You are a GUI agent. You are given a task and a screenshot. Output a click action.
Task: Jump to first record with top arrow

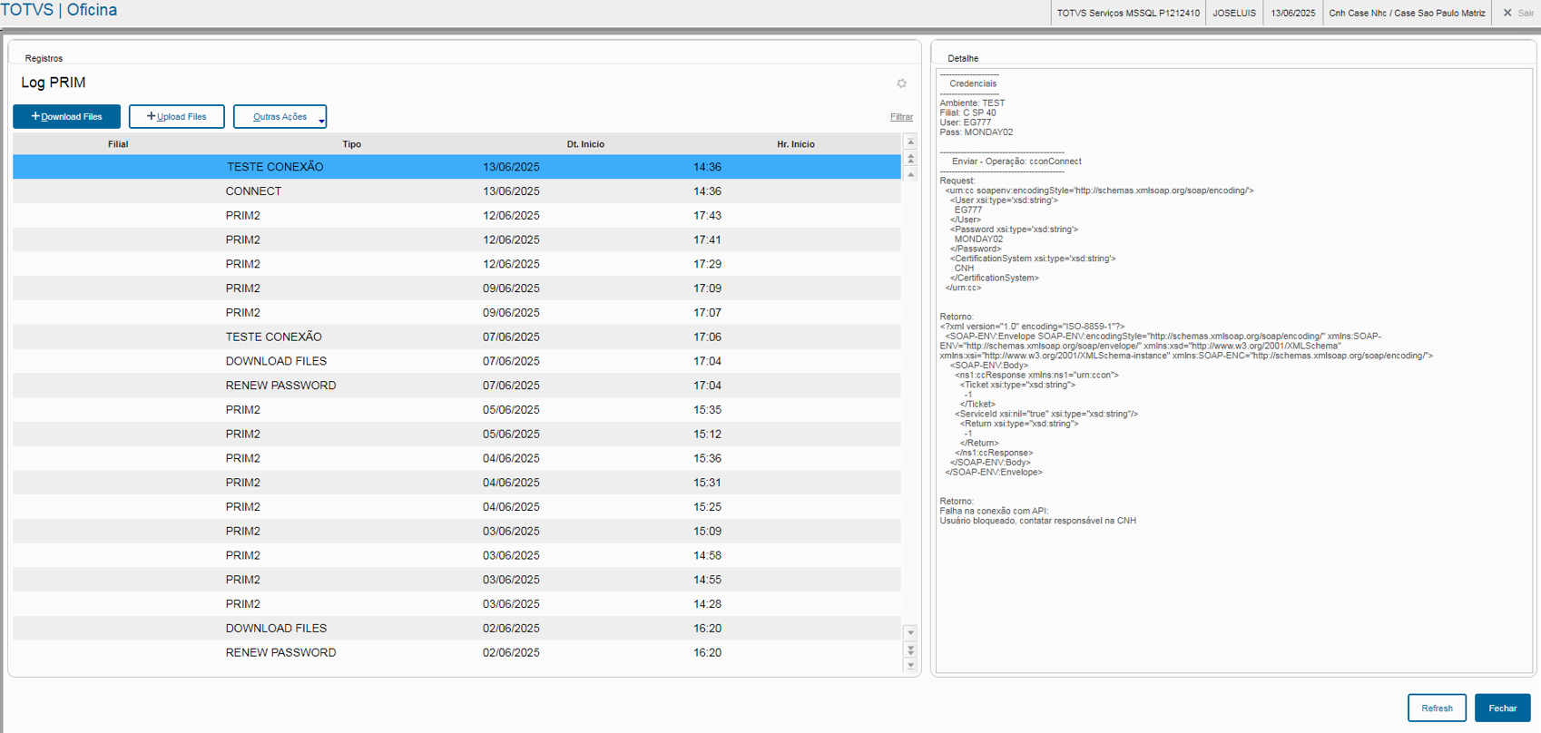[x=910, y=142]
